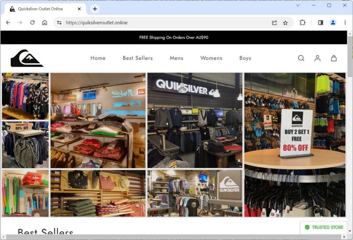The height and width of the screenshot is (240, 353).
Task: Click the horizontal scroll right arrow
Action: click(344, 237)
